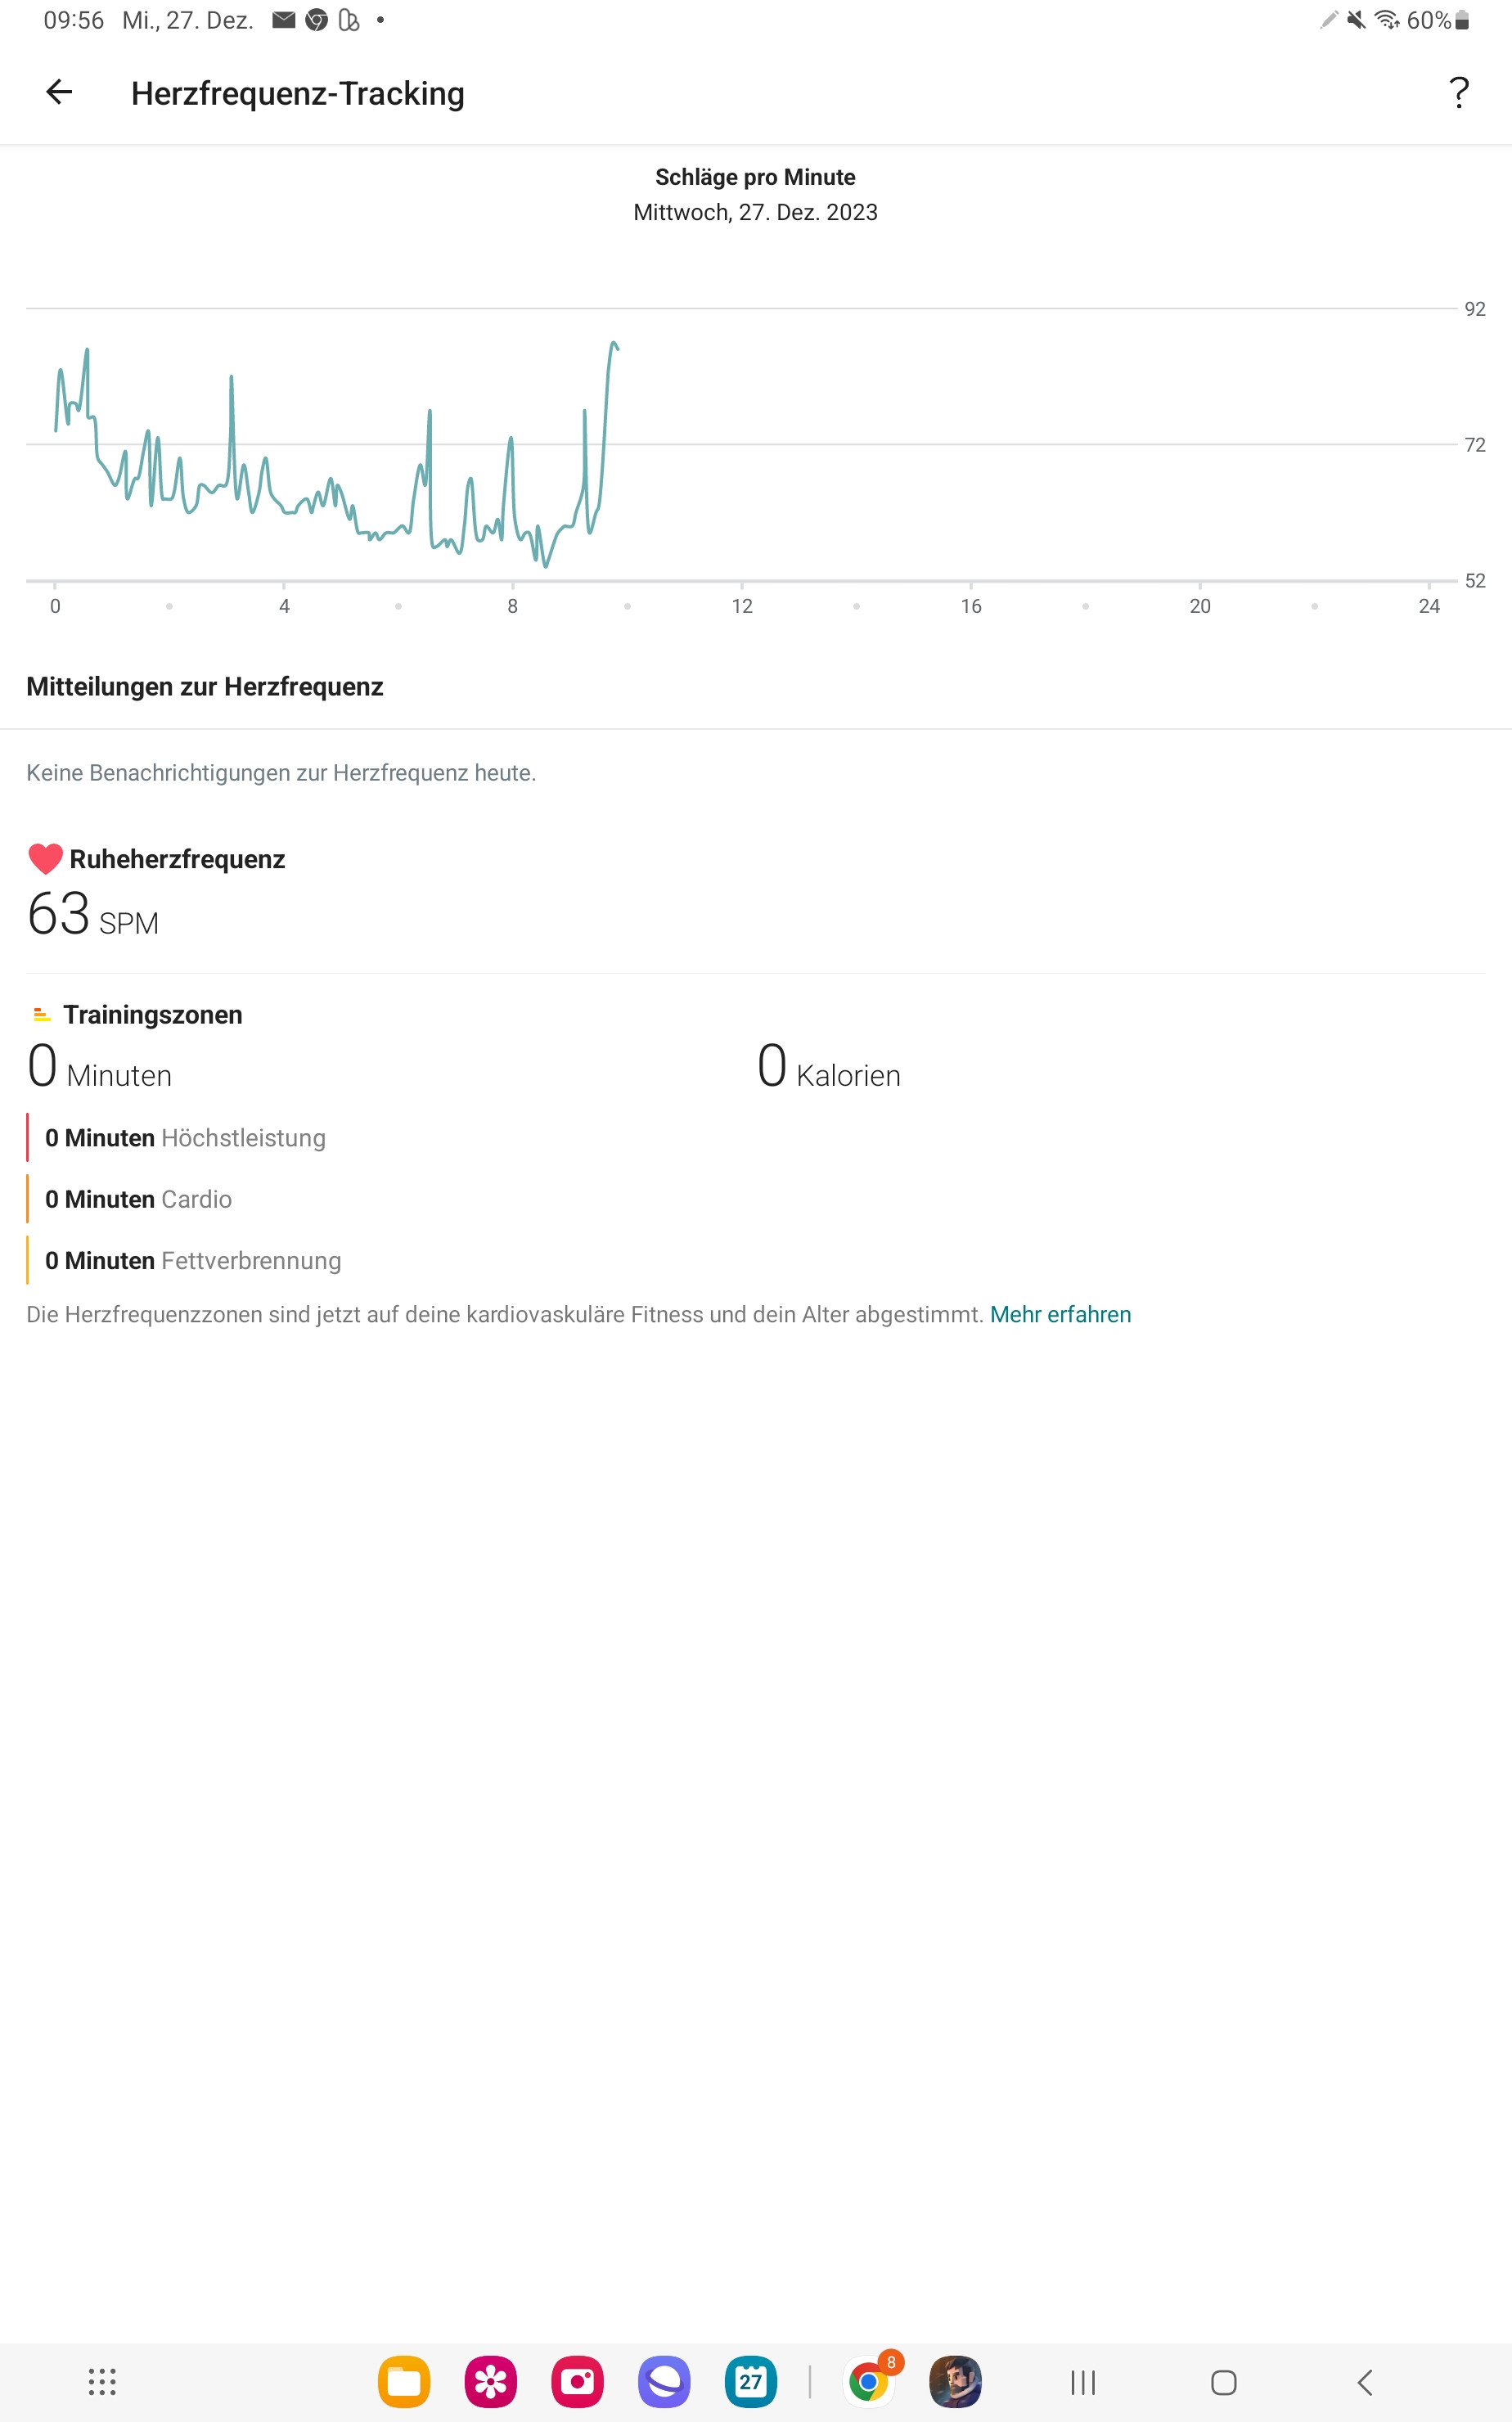1512x2422 pixels.
Task: Open the calendar app showing 27
Action: (750, 2382)
